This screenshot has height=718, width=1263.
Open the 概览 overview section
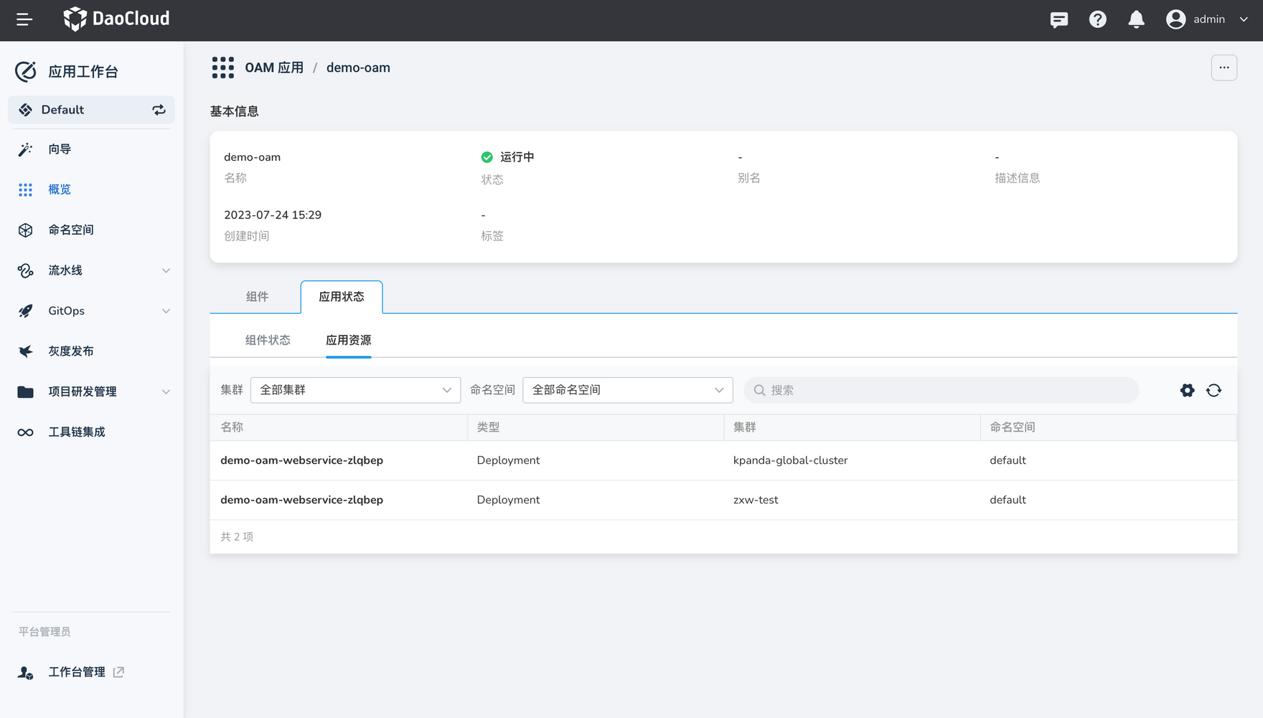click(x=26, y=190)
